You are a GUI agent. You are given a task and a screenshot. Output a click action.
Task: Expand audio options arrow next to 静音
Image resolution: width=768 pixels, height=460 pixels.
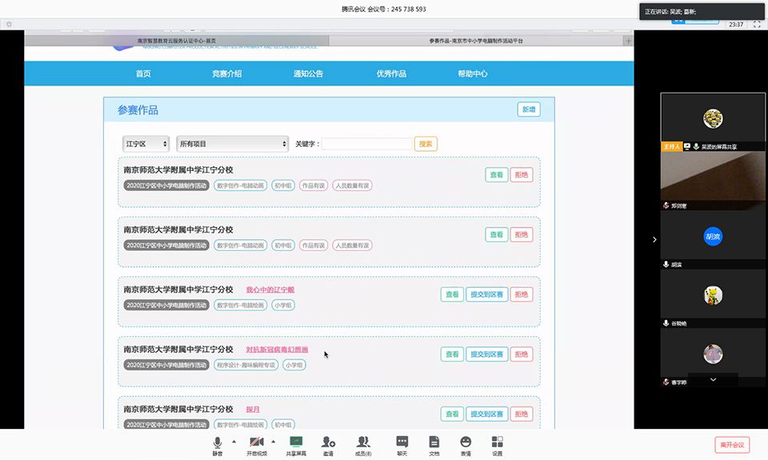click(x=234, y=442)
